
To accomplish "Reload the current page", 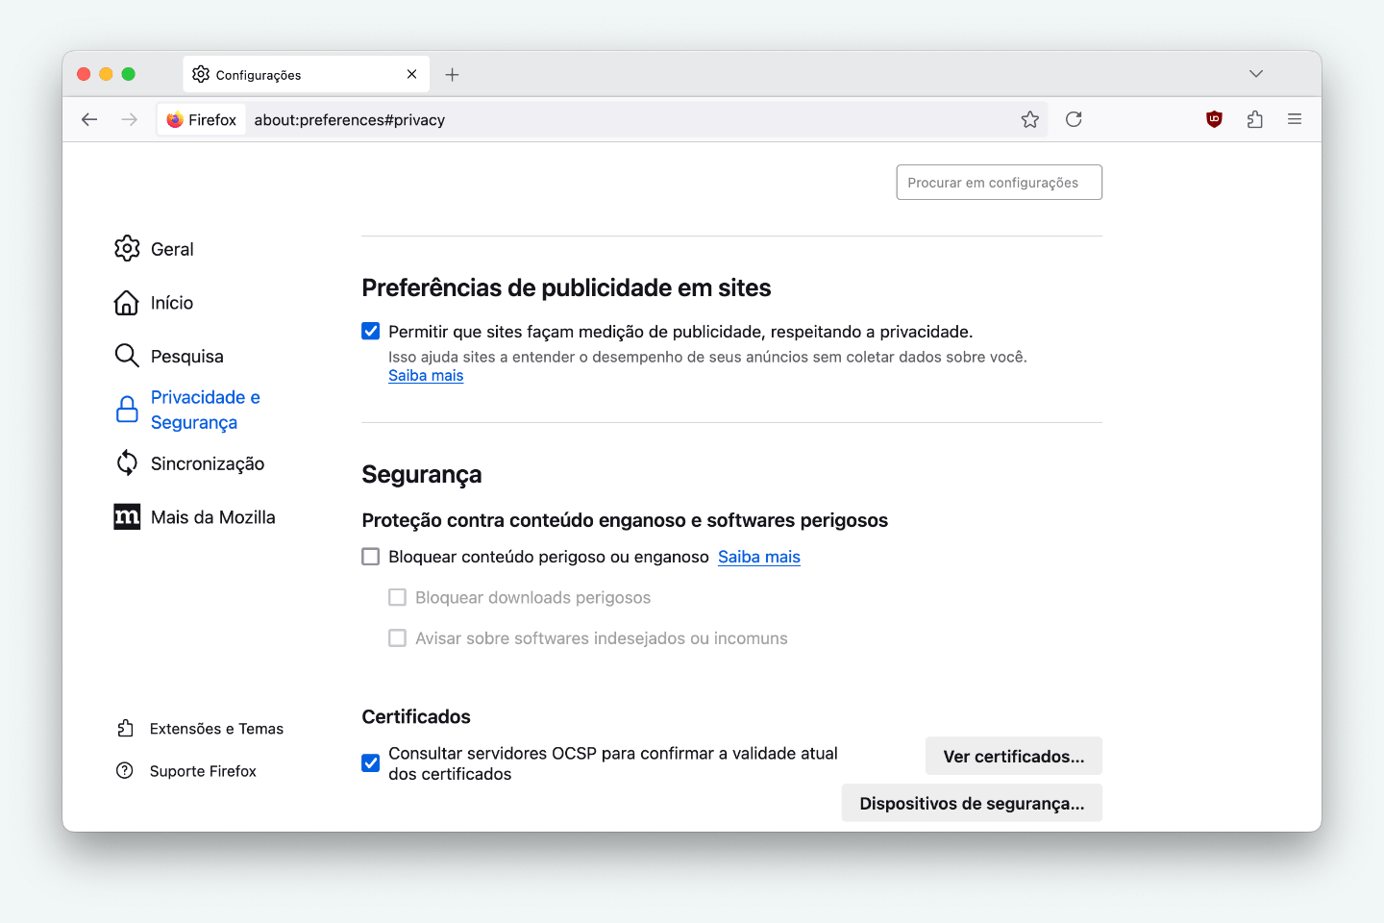I will [1074, 119].
